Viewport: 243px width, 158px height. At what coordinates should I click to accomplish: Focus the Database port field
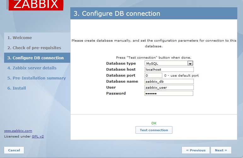153,75
